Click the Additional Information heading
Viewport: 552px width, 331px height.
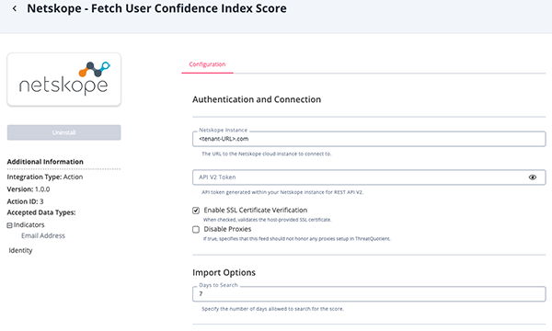(45, 162)
